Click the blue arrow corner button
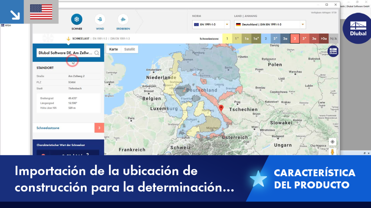371x208 pixels. (x=12, y=12)
